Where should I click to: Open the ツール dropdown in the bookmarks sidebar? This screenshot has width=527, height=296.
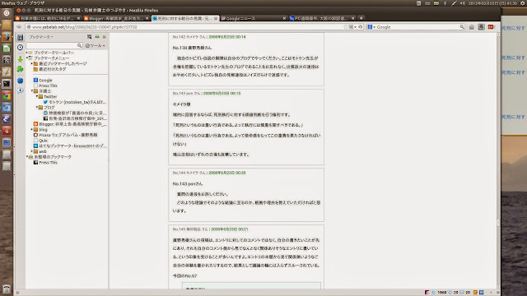pos(96,46)
